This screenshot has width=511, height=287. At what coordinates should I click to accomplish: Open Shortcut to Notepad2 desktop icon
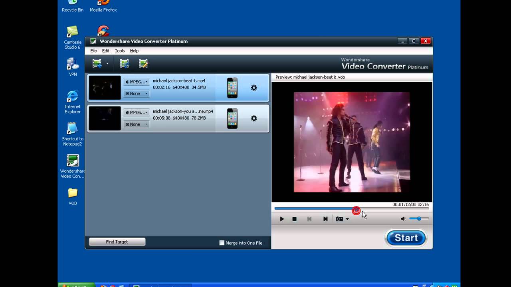point(73,134)
